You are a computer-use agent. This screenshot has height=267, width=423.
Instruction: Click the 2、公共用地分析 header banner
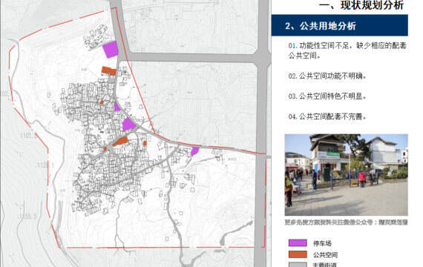[339, 25]
